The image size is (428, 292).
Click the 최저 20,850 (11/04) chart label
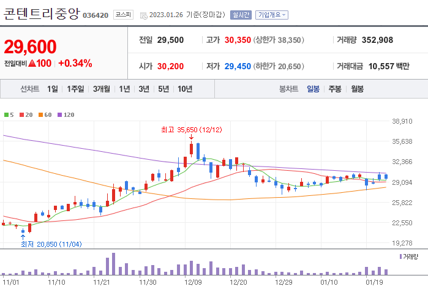pyautogui.click(x=51, y=244)
